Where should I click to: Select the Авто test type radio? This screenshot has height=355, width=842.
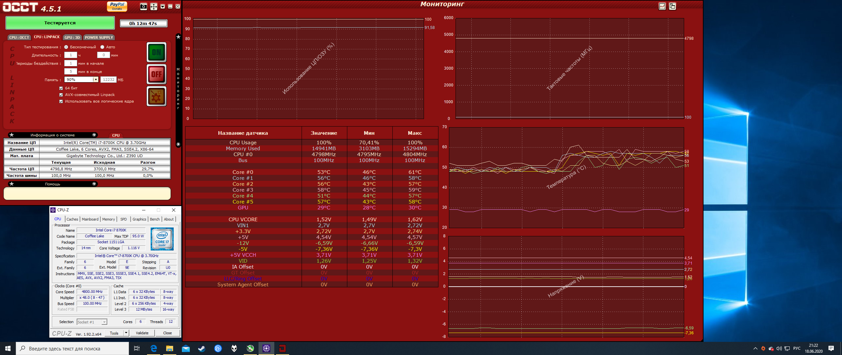pos(102,47)
